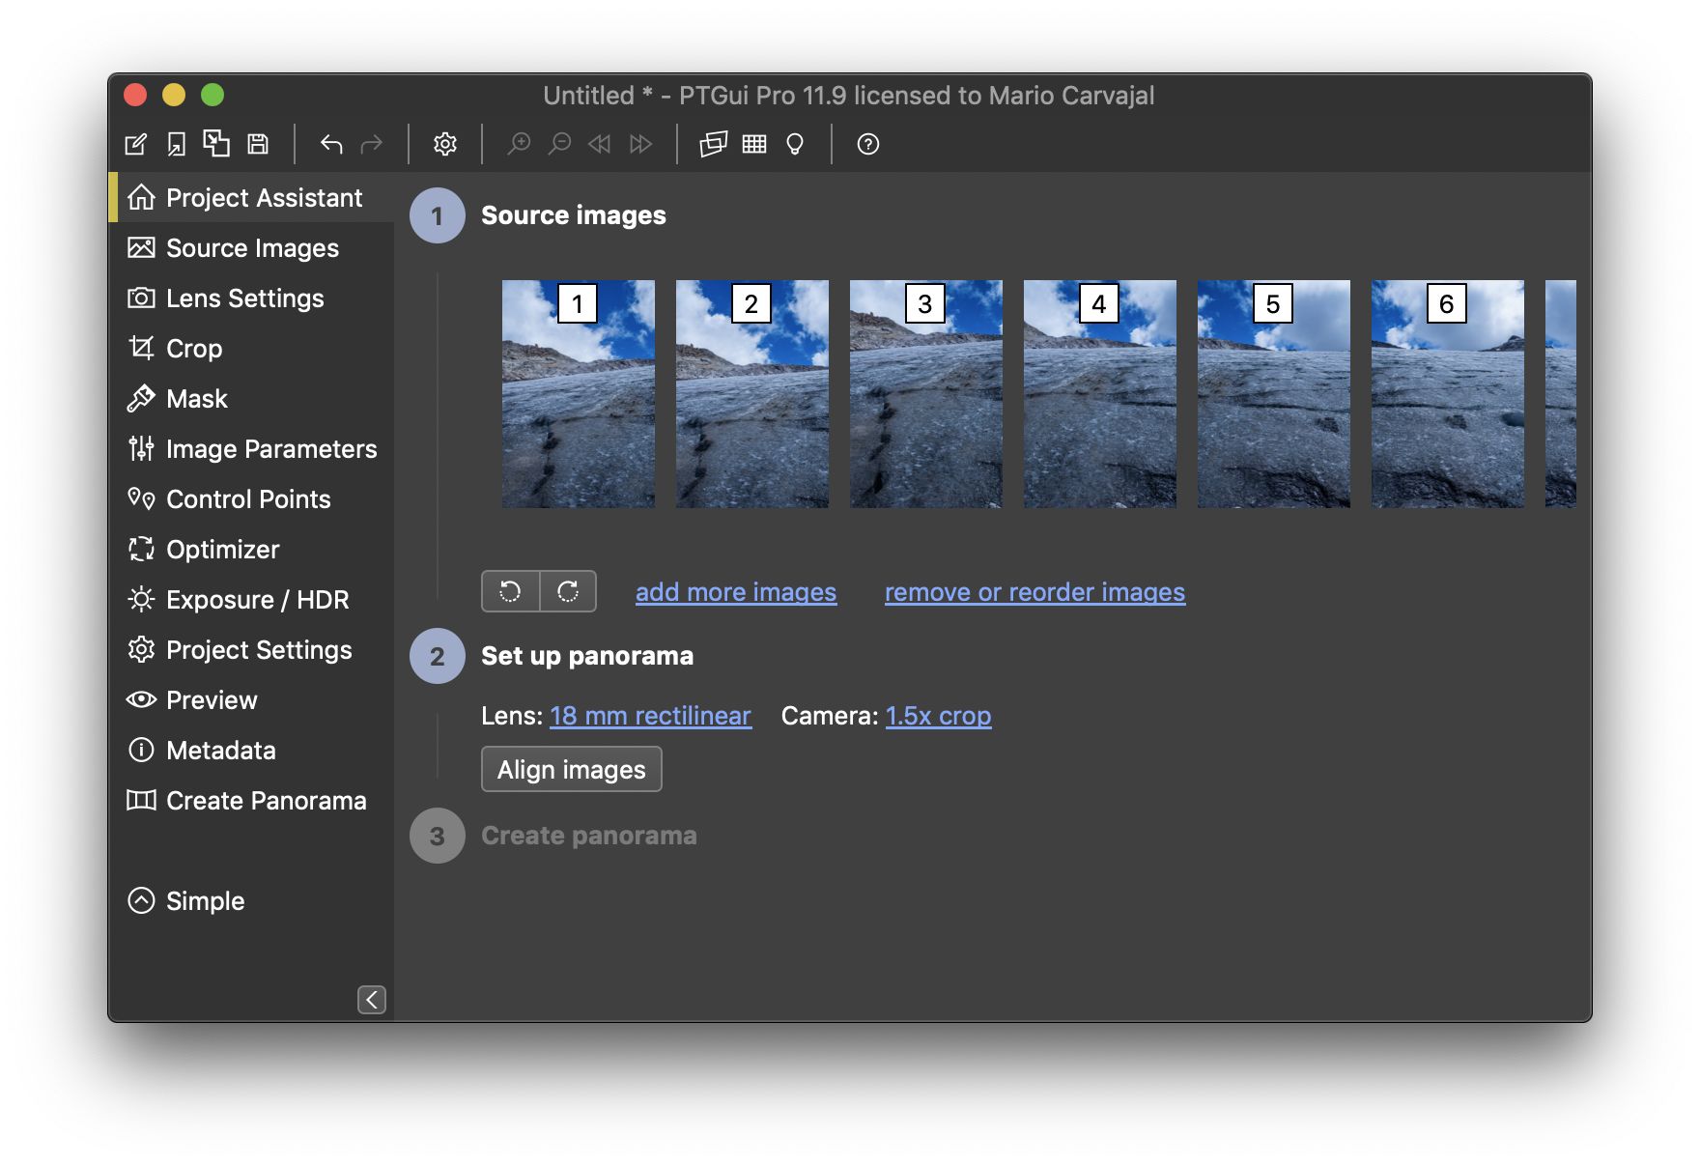
Task: Click the Save Project toolbar icon
Action: pyautogui.click(x=258, y=144)
